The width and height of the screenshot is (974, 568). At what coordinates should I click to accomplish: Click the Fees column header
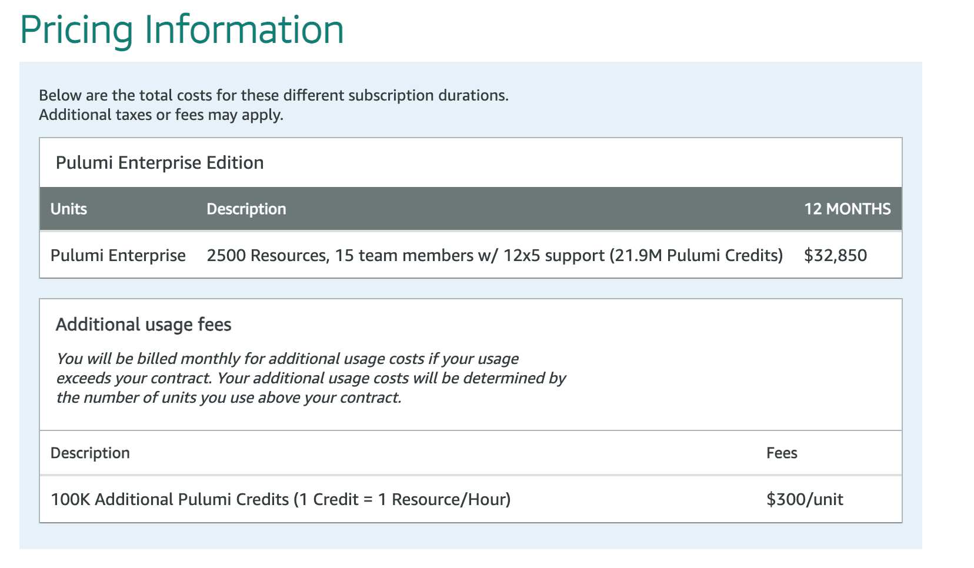[x=782, y=453]
